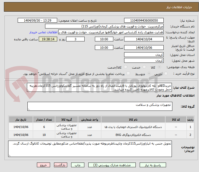Click the 'تعداد / مقدار' column header
The height and width of the screenshot is (172, 199).
click(x=44, y=120)
